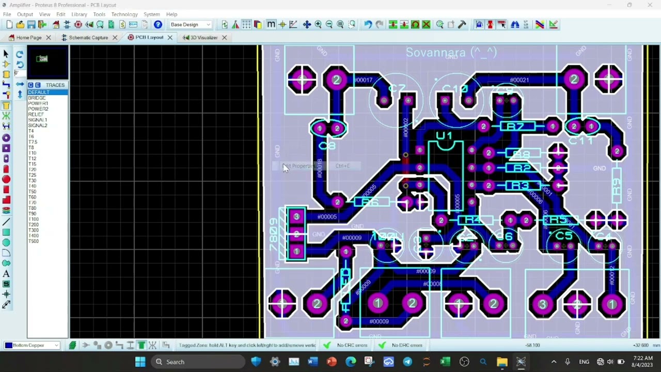The image size is (661, 372).
Task: Select the Dimension Mode tool
Action: click(6, 305)
